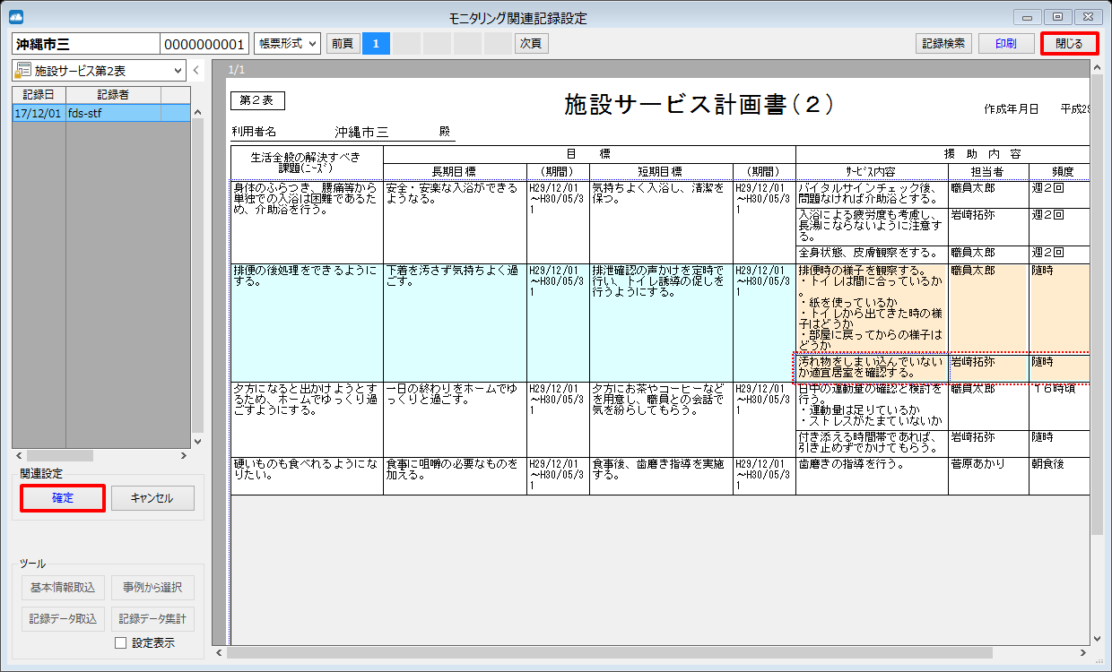Toggle the 設定表示 checkbox
This screenshot has height=672, width=1112.
pyautogui.click(x=121, y=642)
